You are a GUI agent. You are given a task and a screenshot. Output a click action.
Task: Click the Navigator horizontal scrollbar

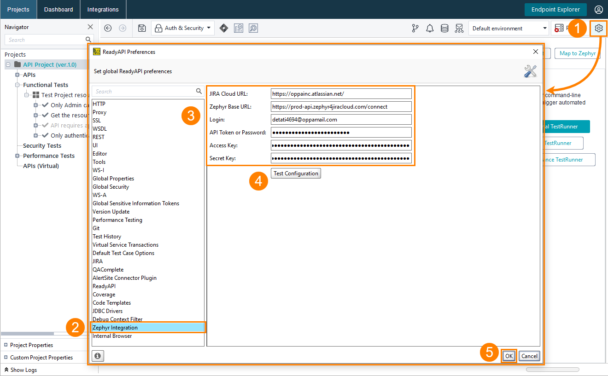click(x=28, y=334)
